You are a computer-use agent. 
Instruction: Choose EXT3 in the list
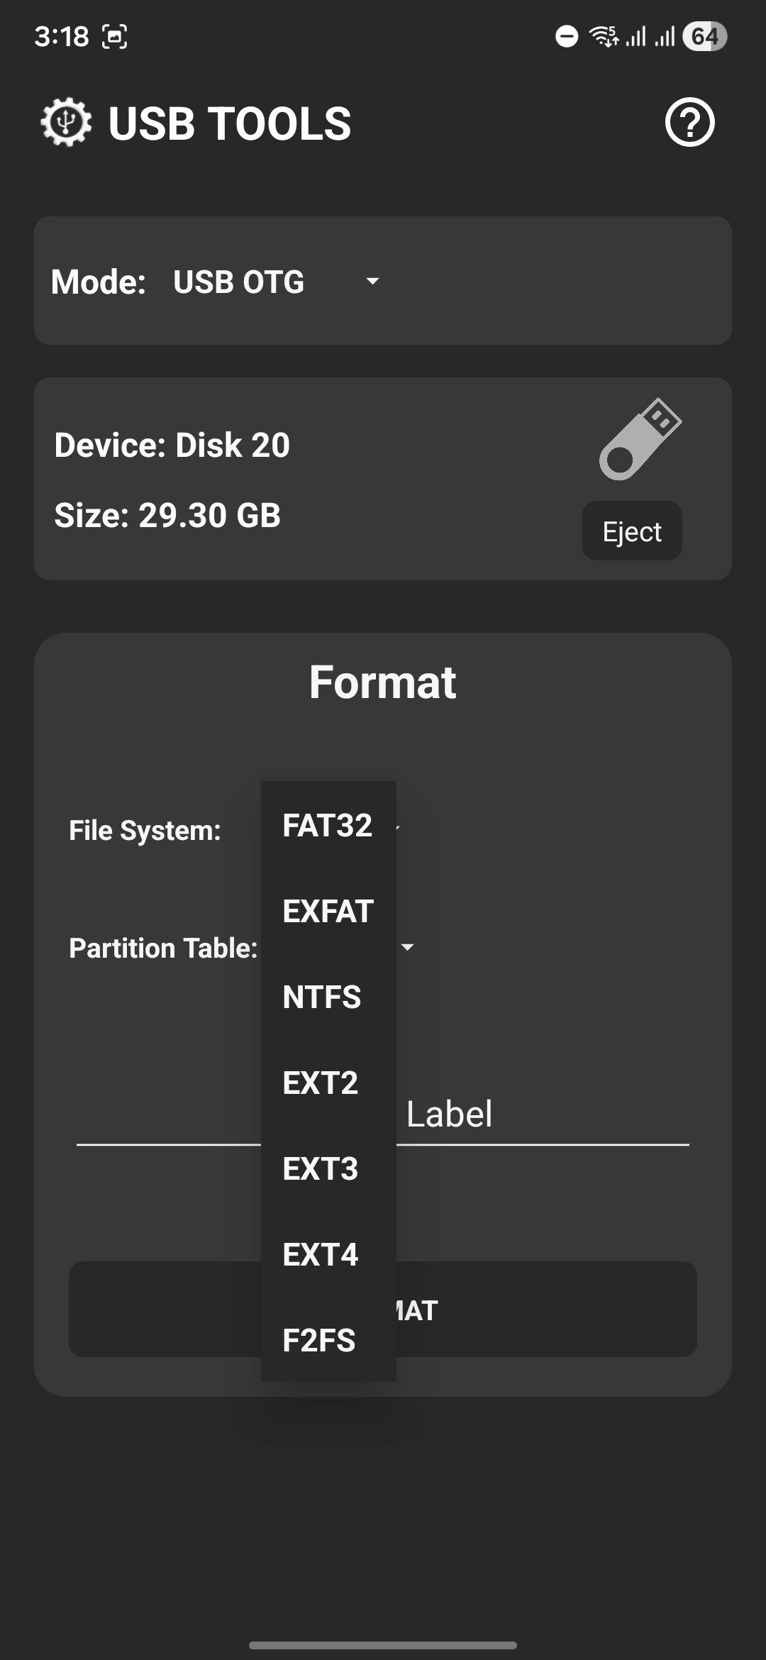click(x=321, y=1168)
